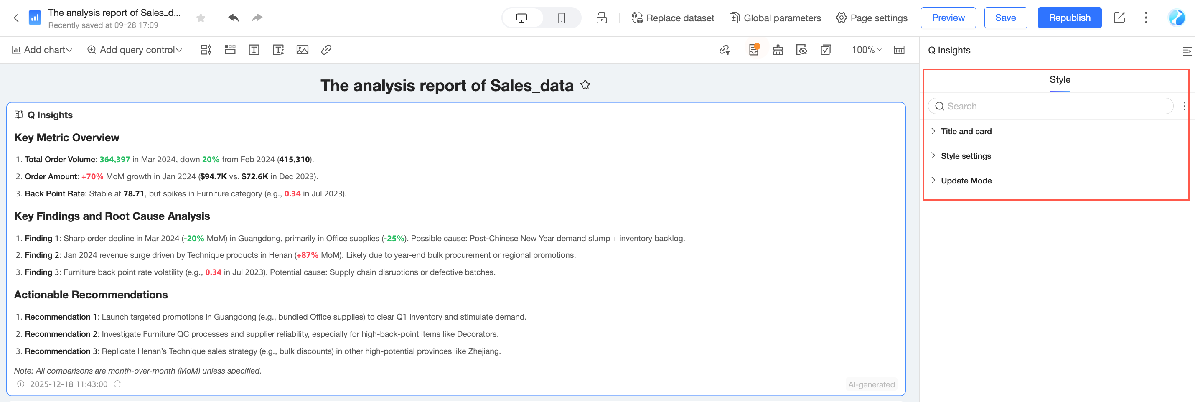This screenshot has width=1195, height=402.
Task: Click the Search field in Style panel
Action: (1051, 106)
